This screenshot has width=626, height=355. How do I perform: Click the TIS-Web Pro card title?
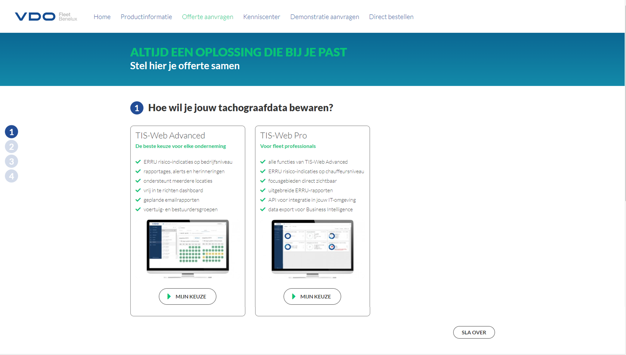(x=283, y=135)
